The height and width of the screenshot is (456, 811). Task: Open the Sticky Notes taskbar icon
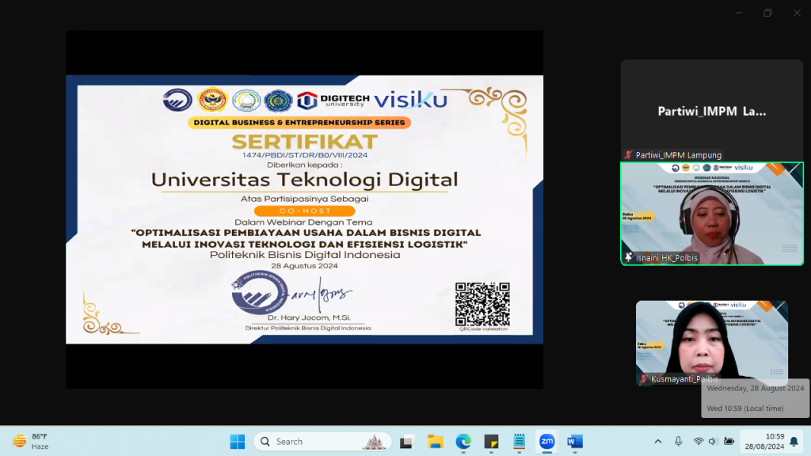tap(491, 441)
